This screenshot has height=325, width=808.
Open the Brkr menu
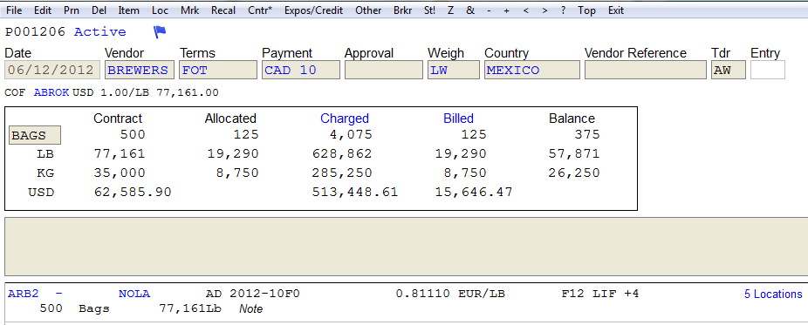402,10
